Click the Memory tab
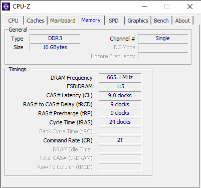201x188 pixels. click(91, 20)
